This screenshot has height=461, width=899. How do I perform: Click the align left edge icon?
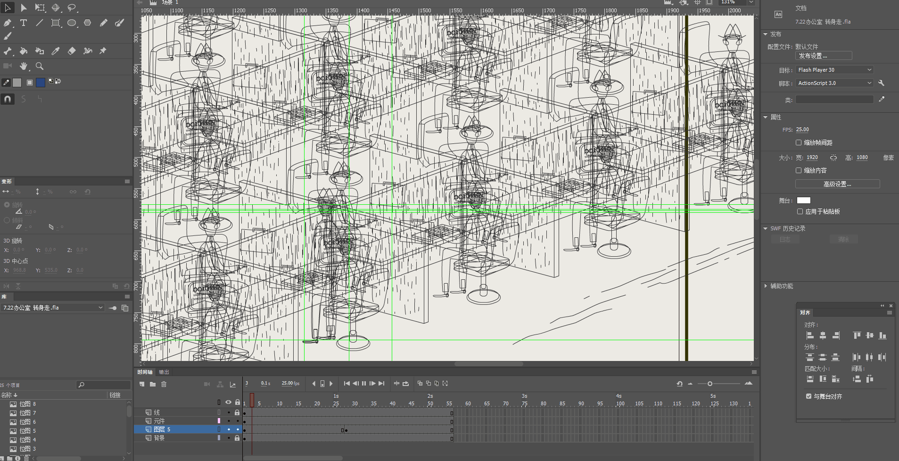coord(810,335)
